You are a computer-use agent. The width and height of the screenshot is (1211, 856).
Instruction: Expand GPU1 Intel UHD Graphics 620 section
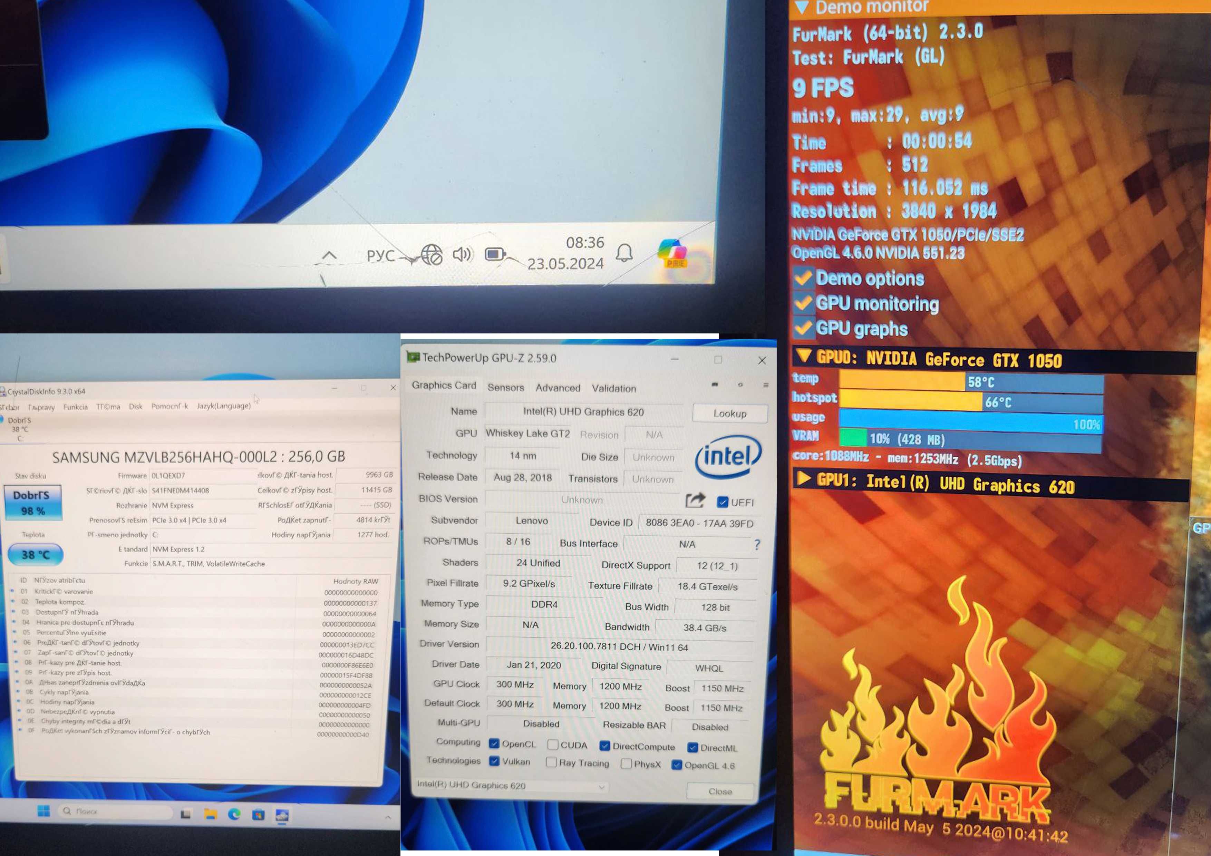[x=804, y=478]
